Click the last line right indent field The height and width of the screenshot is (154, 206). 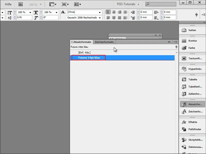pyautogui.click(x=169, y=17)
